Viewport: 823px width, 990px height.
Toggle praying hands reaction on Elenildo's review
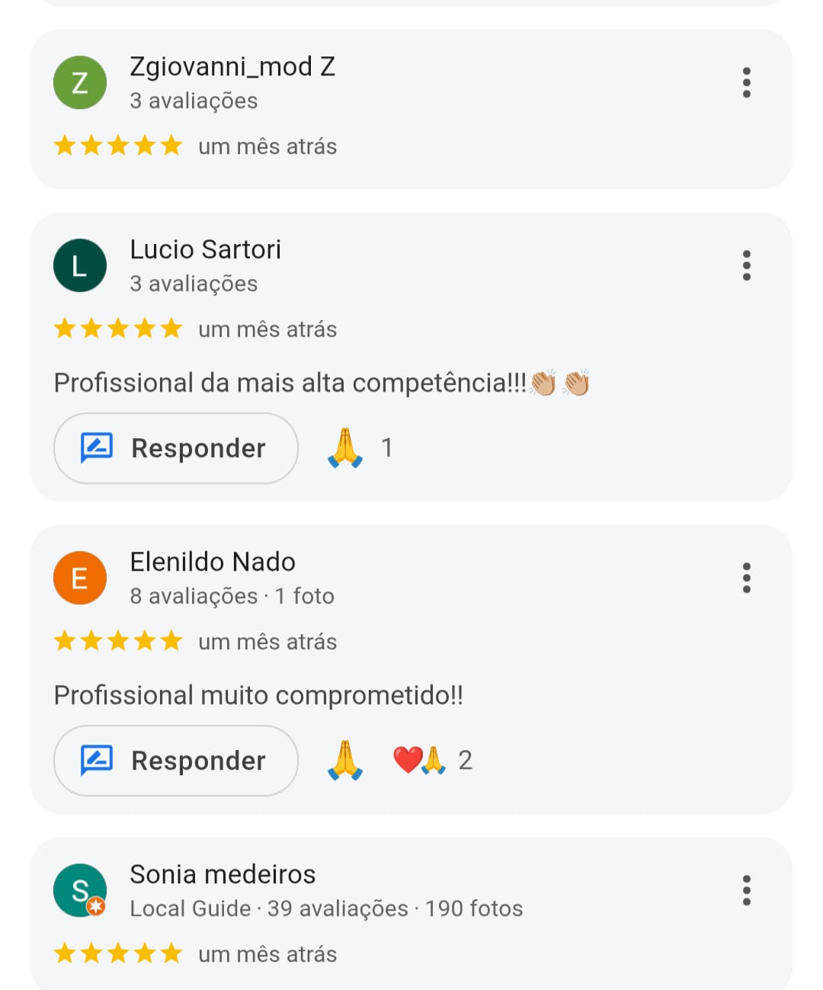[x=345, y=761]
